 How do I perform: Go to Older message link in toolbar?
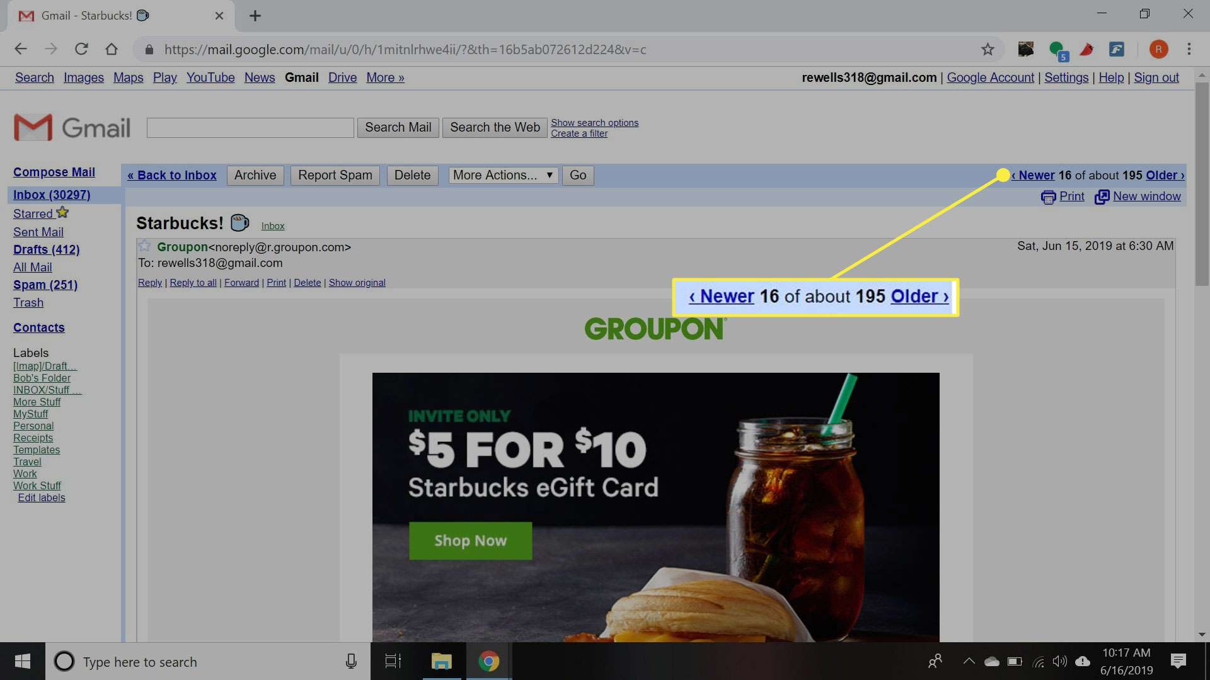pyautogui.click(x=1165, y=175)
